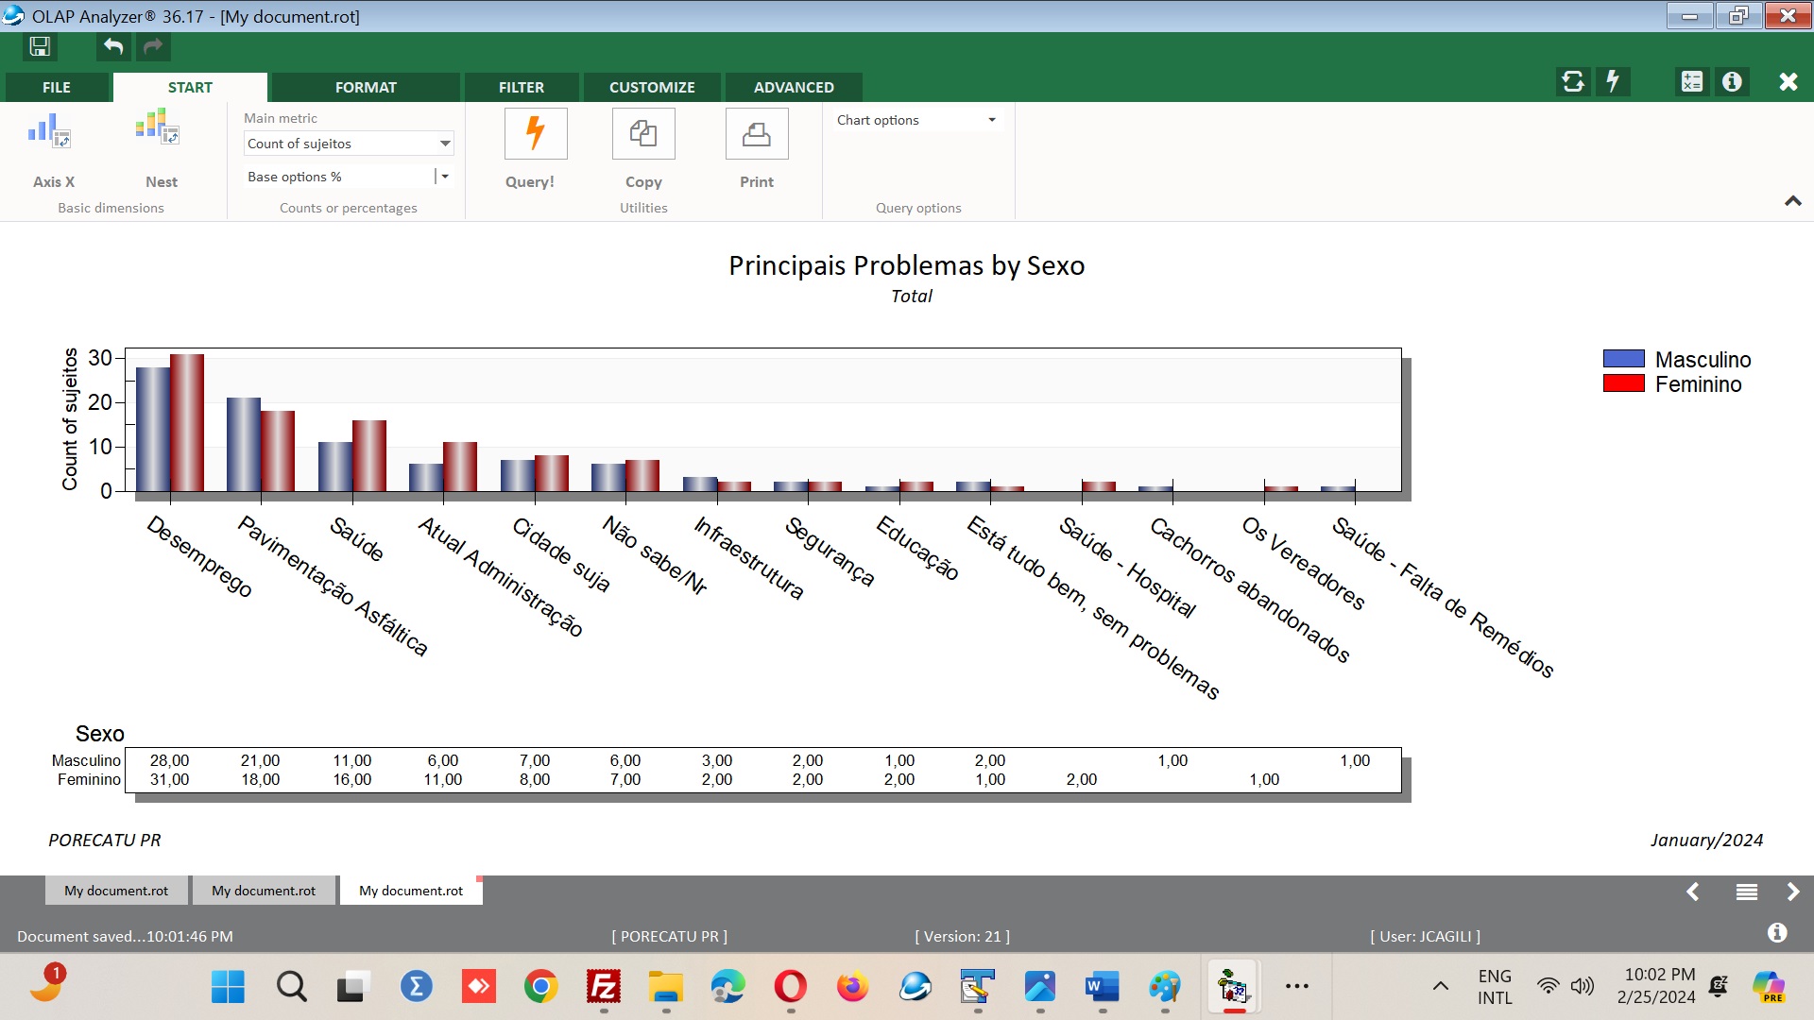Run the Query! lightning button
Screen dimensions: 1814x1020
pyautogui.click(x=535, y=133)
